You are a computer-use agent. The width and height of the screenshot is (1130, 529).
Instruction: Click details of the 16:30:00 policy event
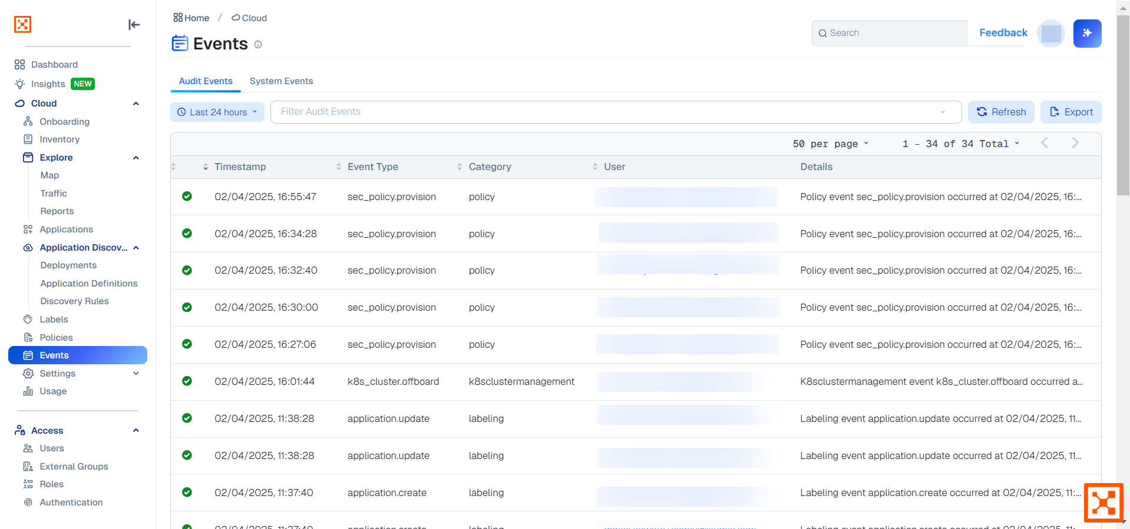point(941,308)
